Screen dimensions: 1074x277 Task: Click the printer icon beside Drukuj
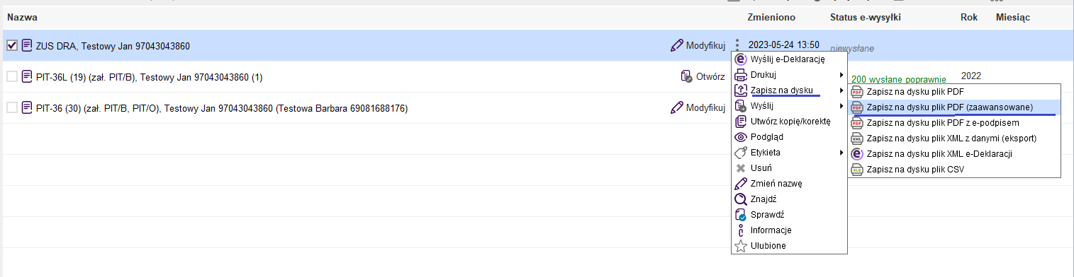(x=740, y=75)
